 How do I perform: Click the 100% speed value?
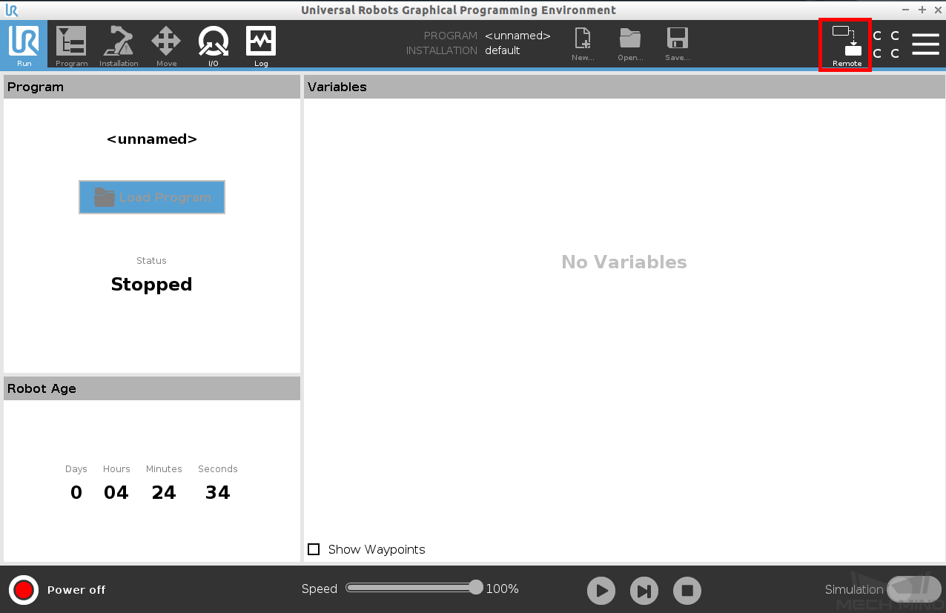(x=502, y=589)
